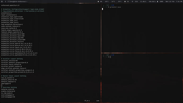Click the line animation_duration_open=400

13,36
